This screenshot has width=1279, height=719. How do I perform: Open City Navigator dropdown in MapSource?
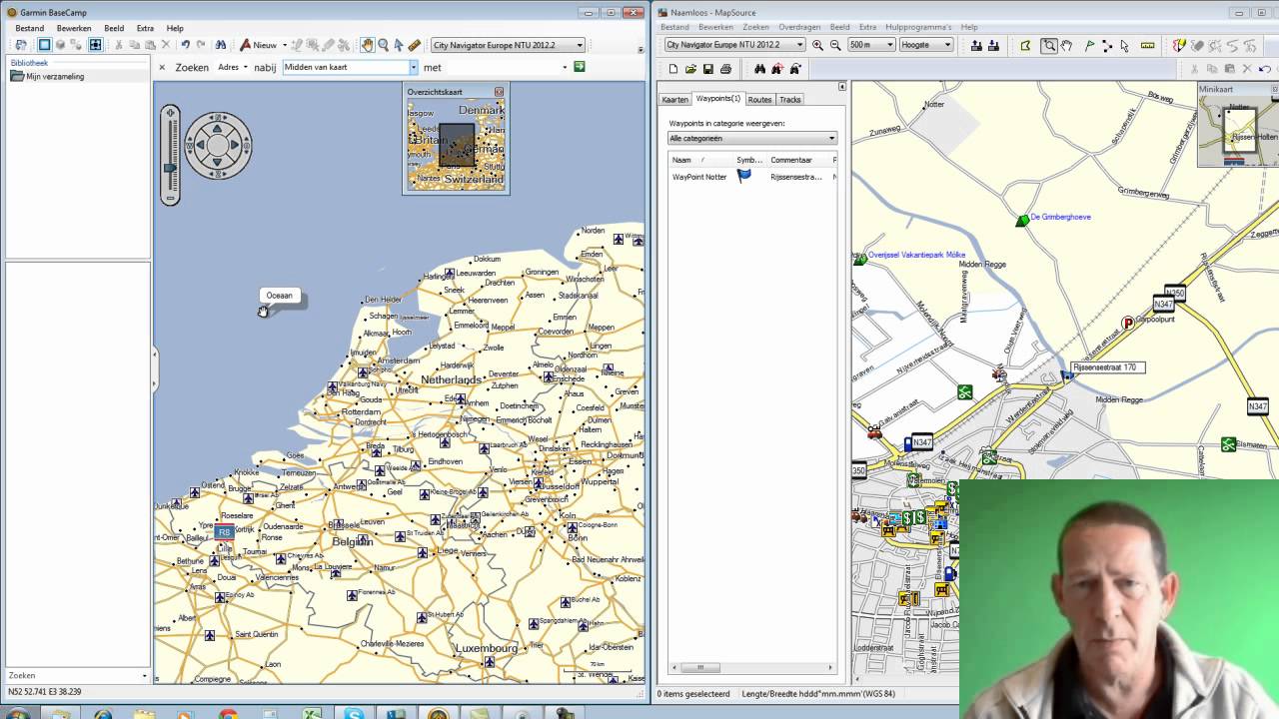(x=799, y=45)
